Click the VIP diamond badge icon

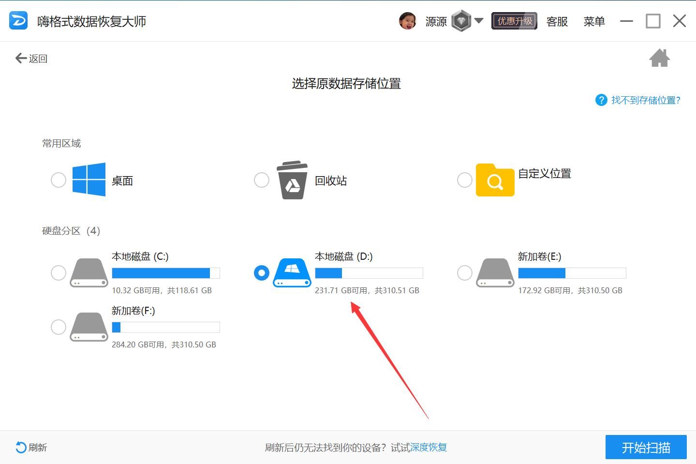[x=461, y=21]
